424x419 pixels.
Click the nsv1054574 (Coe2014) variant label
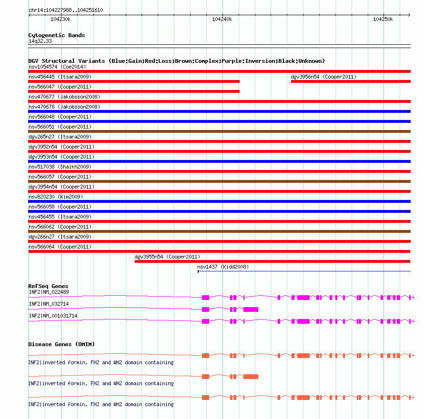pos(57,67)
